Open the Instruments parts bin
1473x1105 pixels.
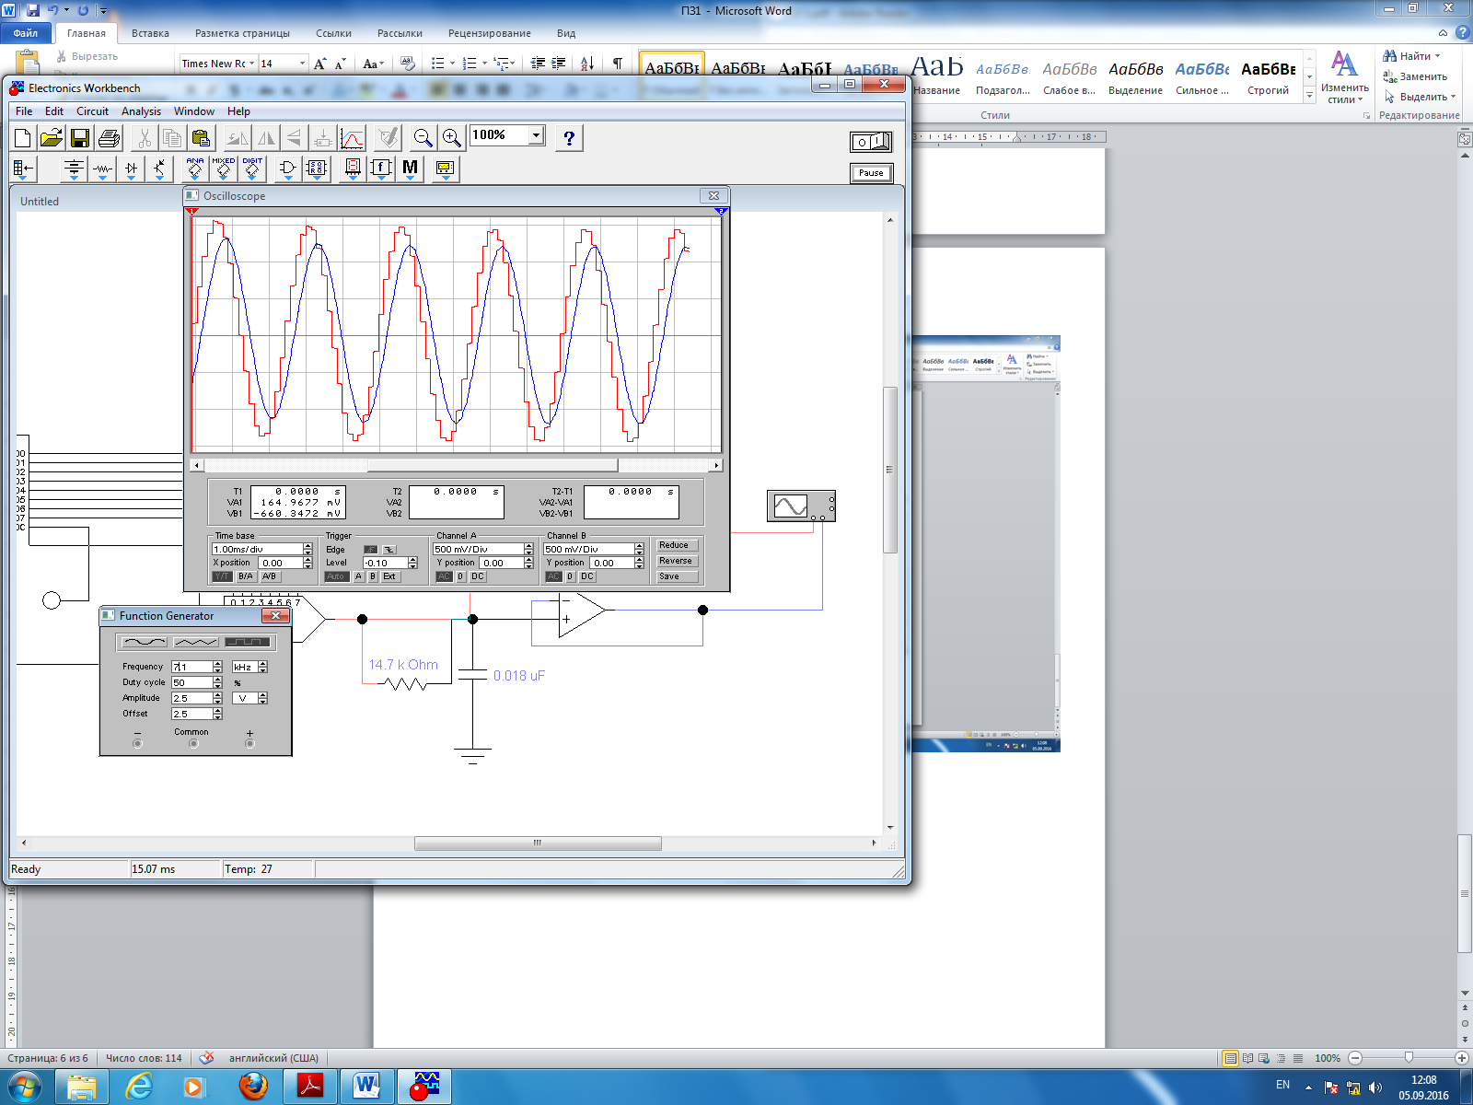pyautogui.click(x=445, y=169)
